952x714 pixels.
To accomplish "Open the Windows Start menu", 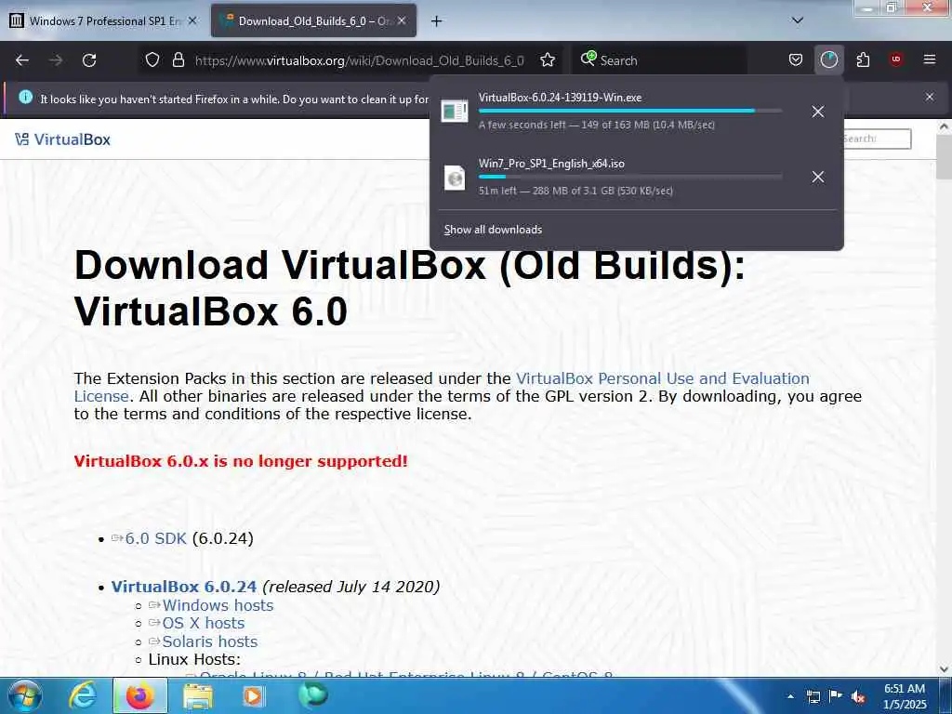I will tap(25, 695).
